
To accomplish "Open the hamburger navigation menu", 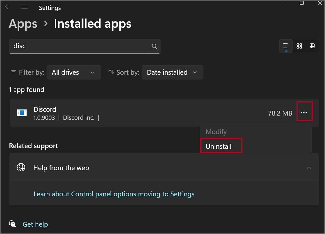I will tap(24, 7).
